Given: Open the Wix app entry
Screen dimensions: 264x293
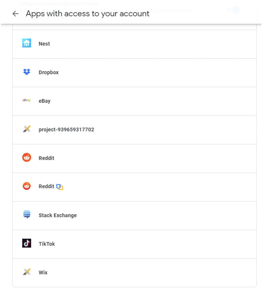Looking at the screenshot, I should pos(111,272).
